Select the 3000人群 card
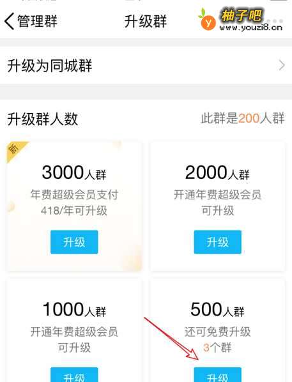This screenshot has height=382, width=292. (74, 206)
